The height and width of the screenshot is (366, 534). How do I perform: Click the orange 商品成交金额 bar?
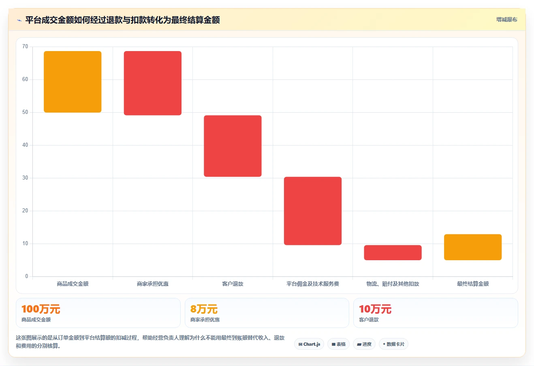pos(73,82)
